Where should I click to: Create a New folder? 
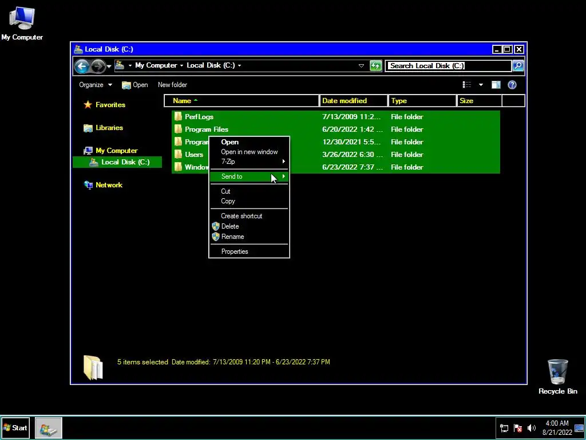(x=172, y=85)
